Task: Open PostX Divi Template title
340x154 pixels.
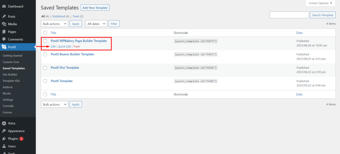Action: click(x=65, y=68)
